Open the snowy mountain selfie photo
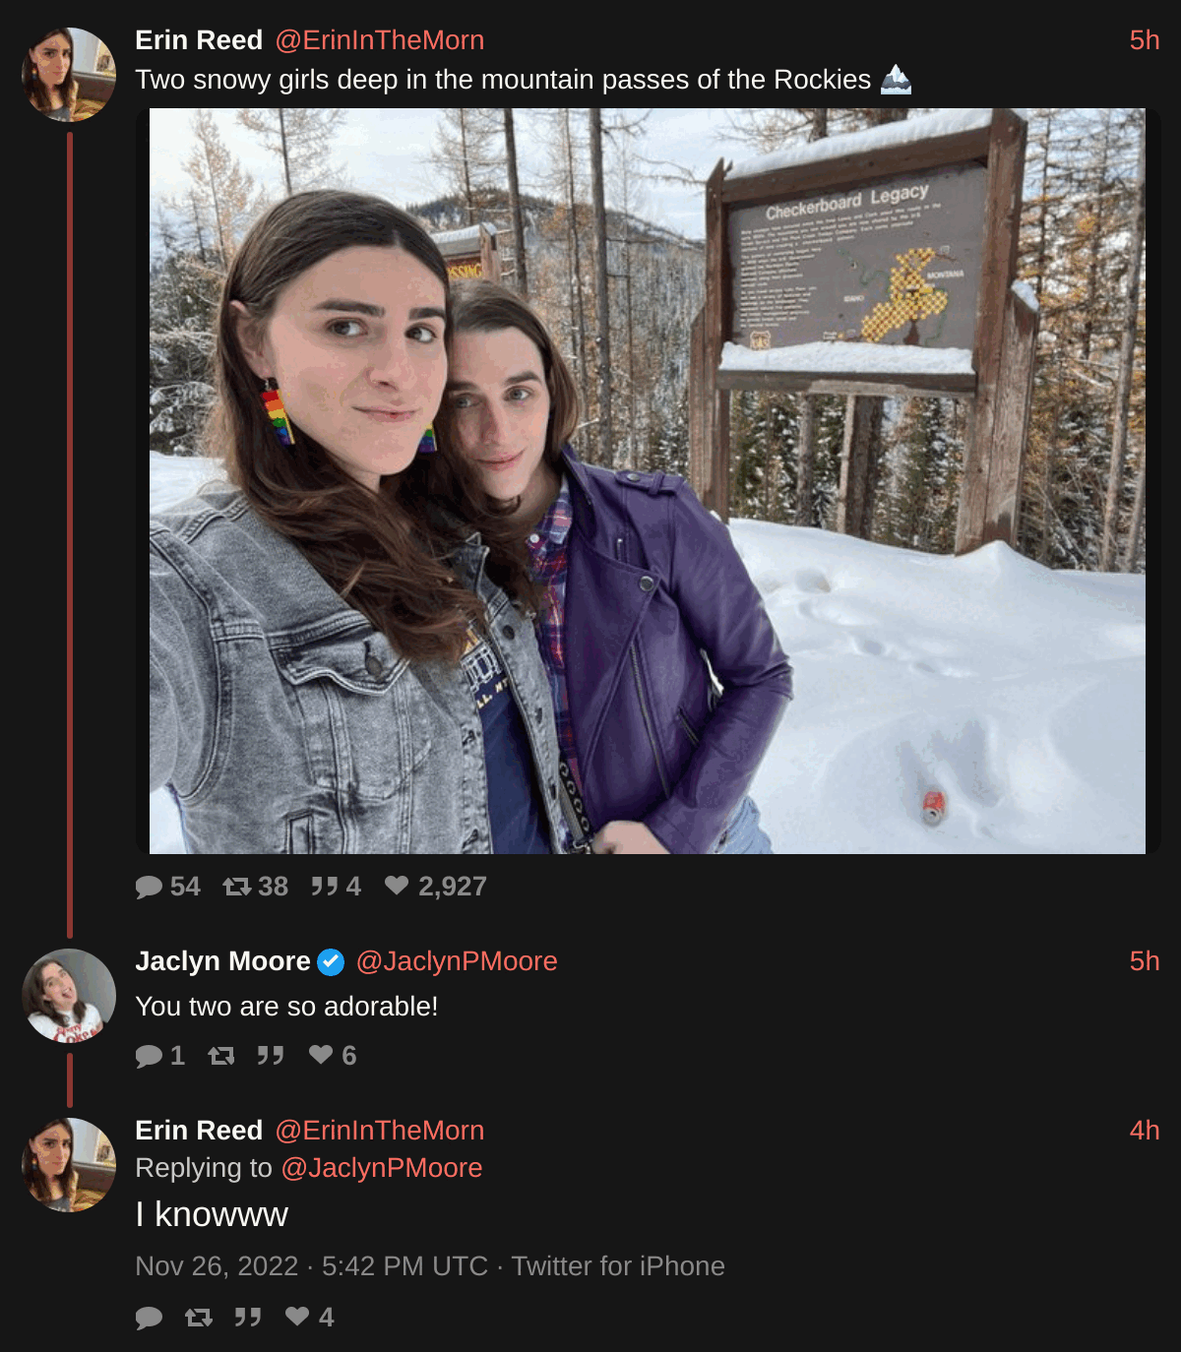 [647, 481]
